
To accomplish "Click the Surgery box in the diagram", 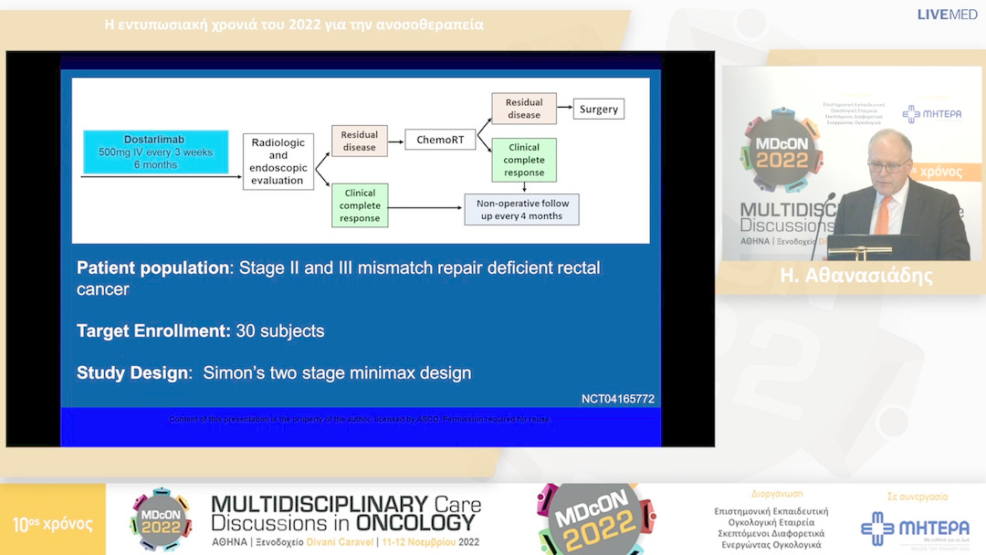I will (x=598, y=110).
